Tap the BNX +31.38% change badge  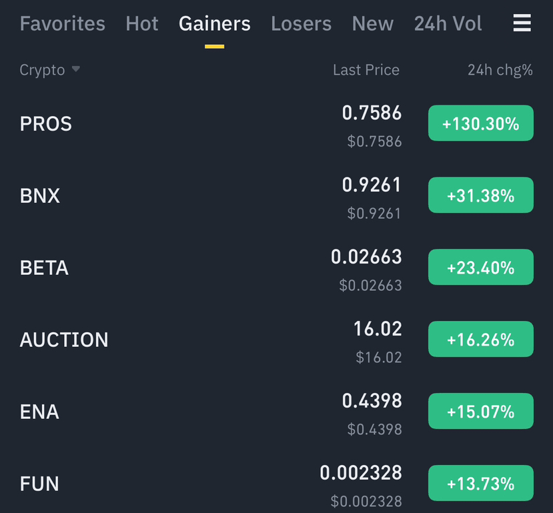pyautogui.click(x=480, y=195)
